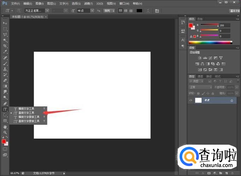Screen dimensions: 241x176
Task: Select the Move tool in the toolbox
Action: [x=5, y=23]
